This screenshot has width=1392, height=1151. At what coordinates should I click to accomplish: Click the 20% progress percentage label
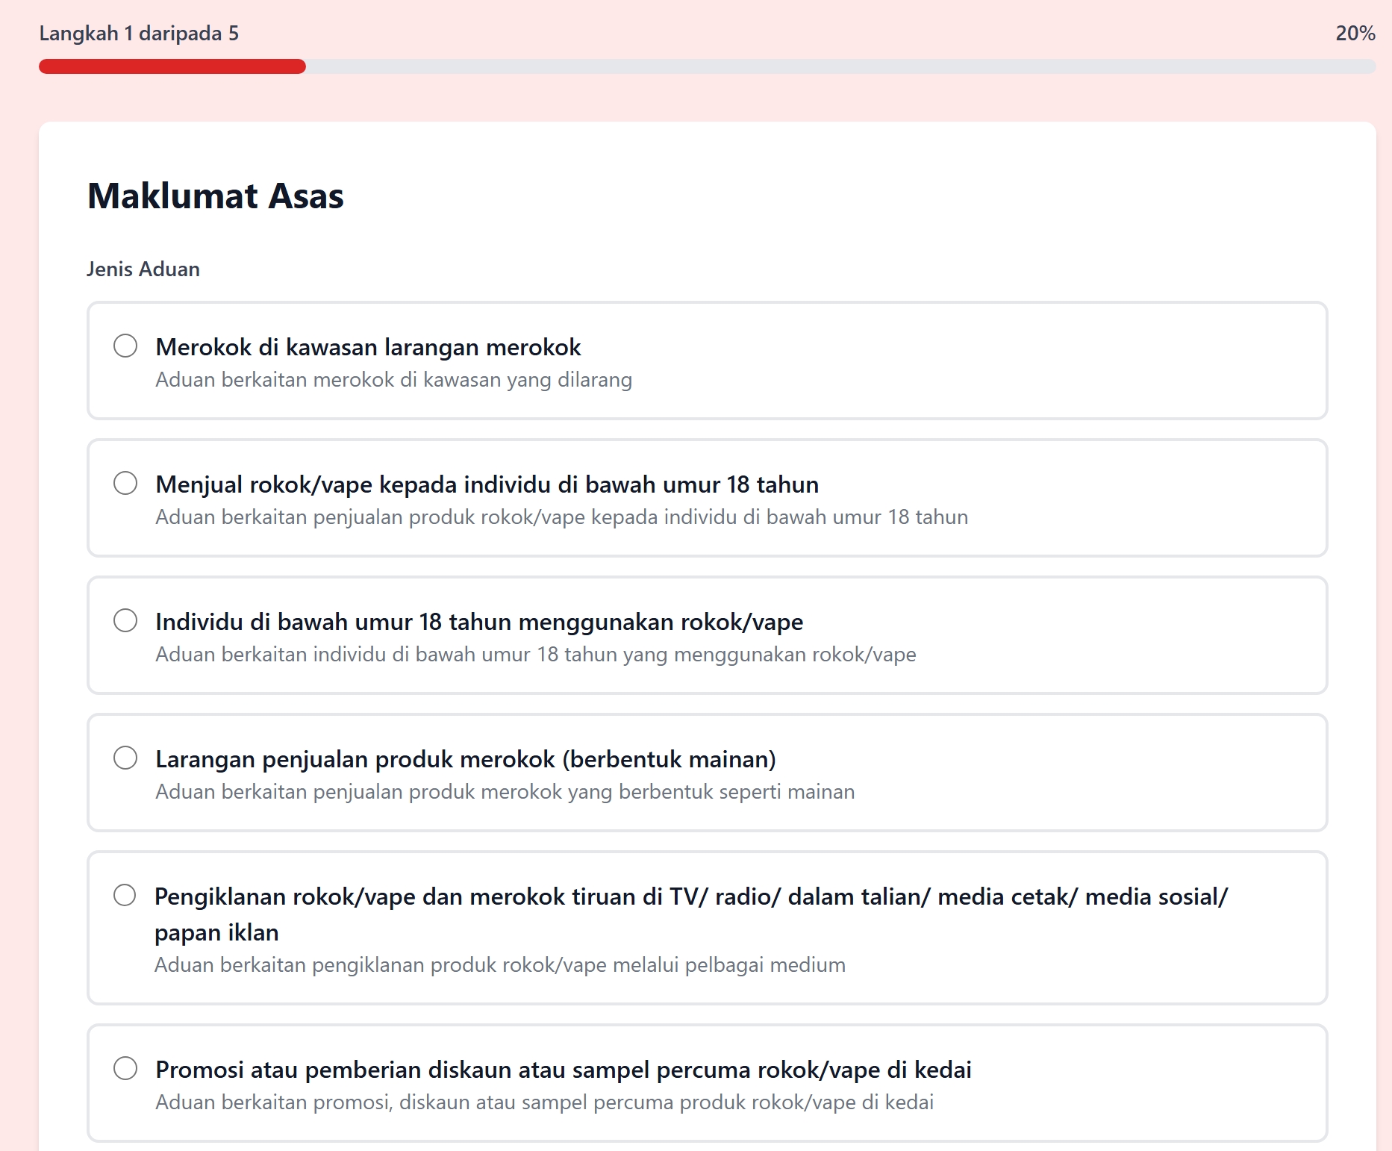pyautogui.click(x=1355, y=34)
